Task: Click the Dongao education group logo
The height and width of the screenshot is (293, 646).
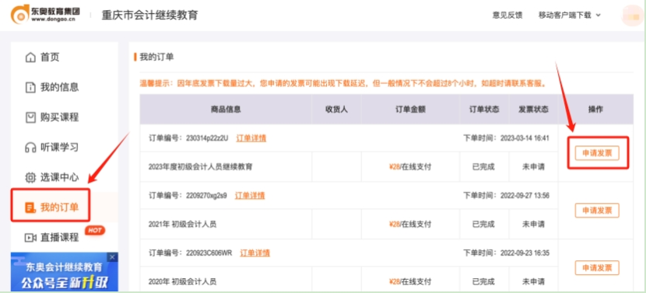Action: tap(45, 15)
